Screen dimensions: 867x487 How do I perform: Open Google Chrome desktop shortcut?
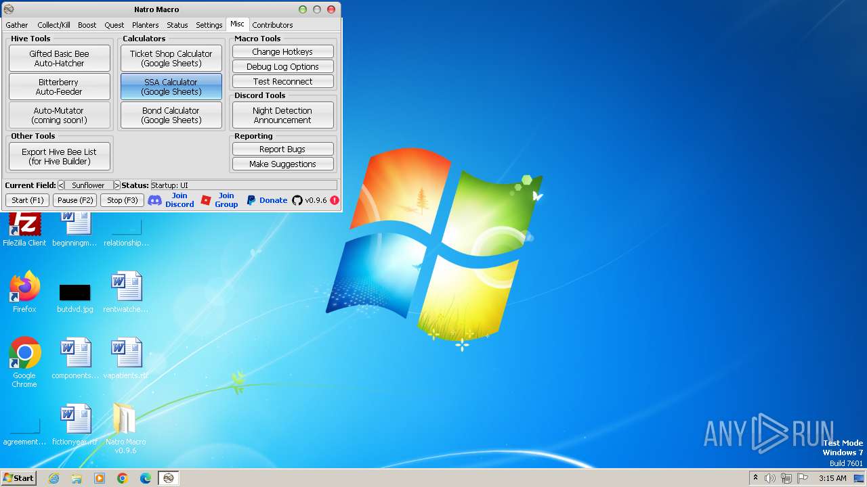coord(24,363)
